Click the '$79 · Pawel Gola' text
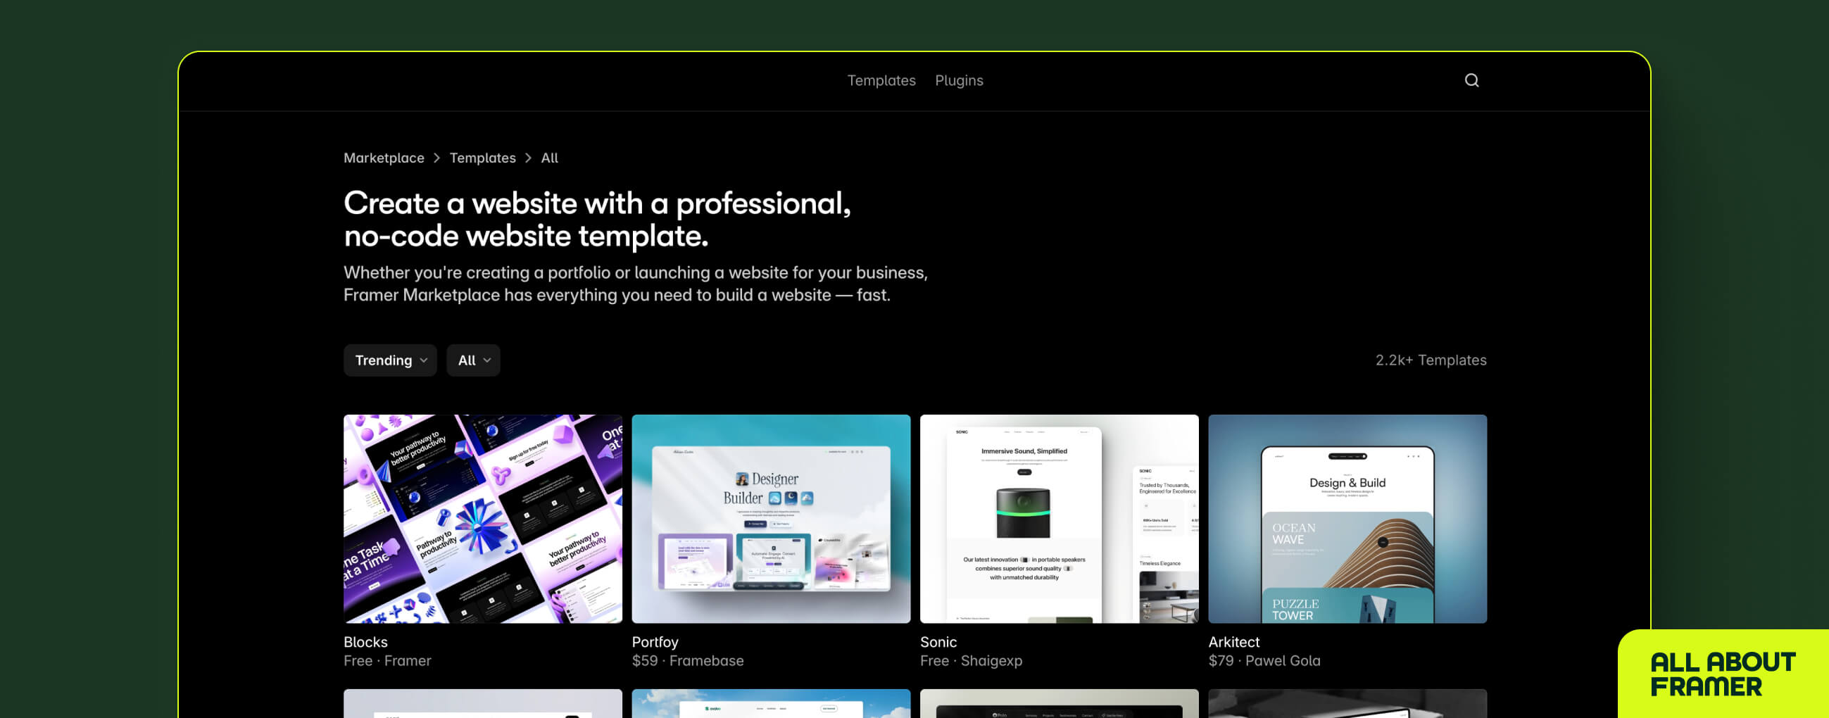The image size is (1829, 718). coord(1264,660)
